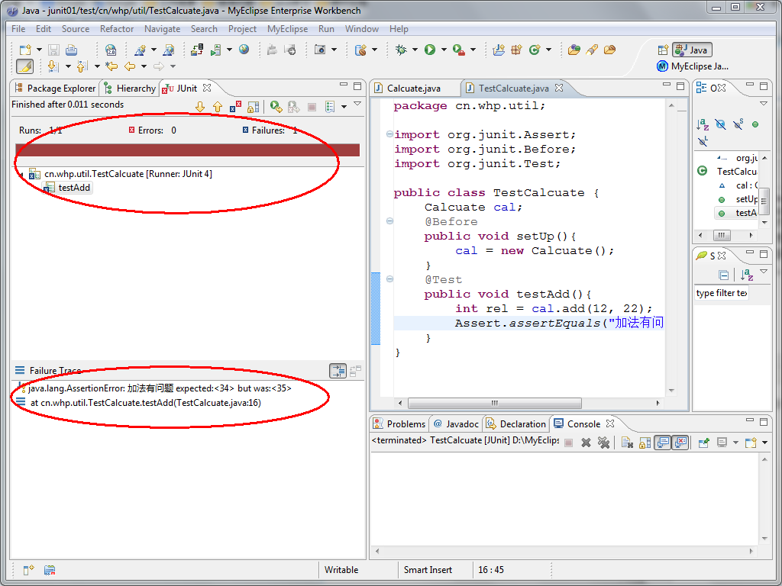Select the MyEclipse Java perspective button
782x586 pixels.
point(693,66)
